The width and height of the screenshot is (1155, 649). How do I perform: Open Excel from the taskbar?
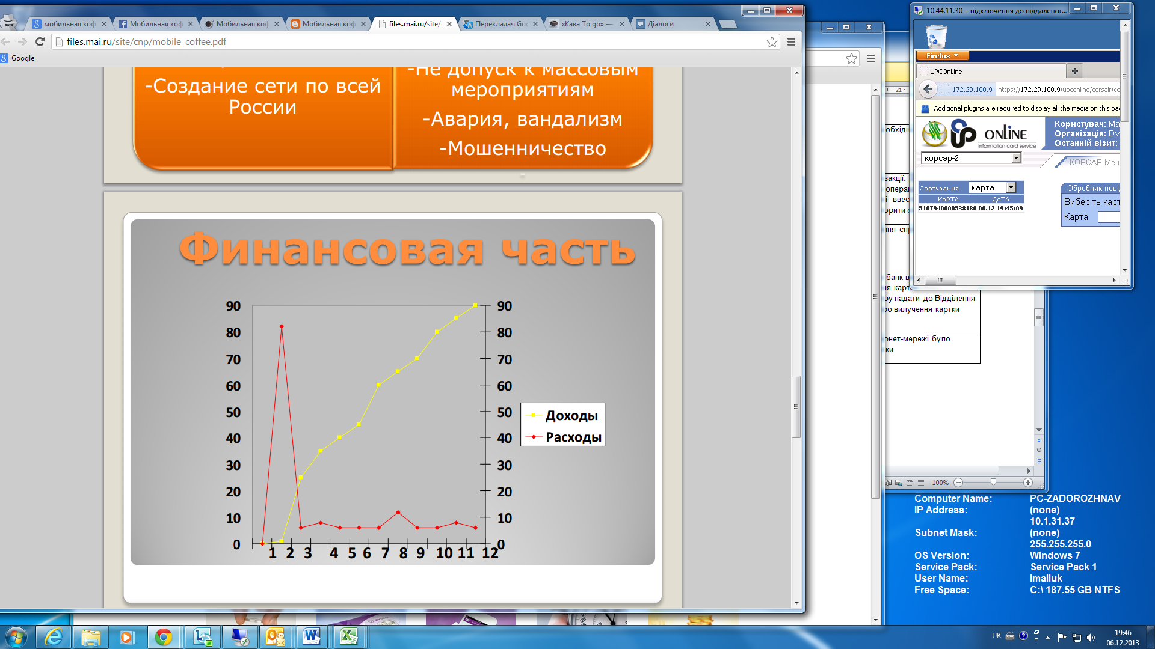tap(348, 636)
